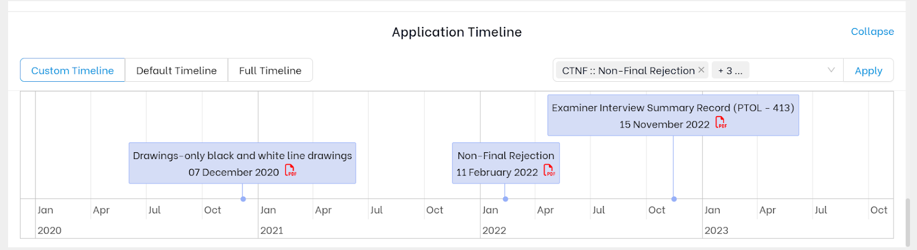This screenshot has height=250, width=917.
Task: Click the 2021 year label on axis
Action: (272, 230)
